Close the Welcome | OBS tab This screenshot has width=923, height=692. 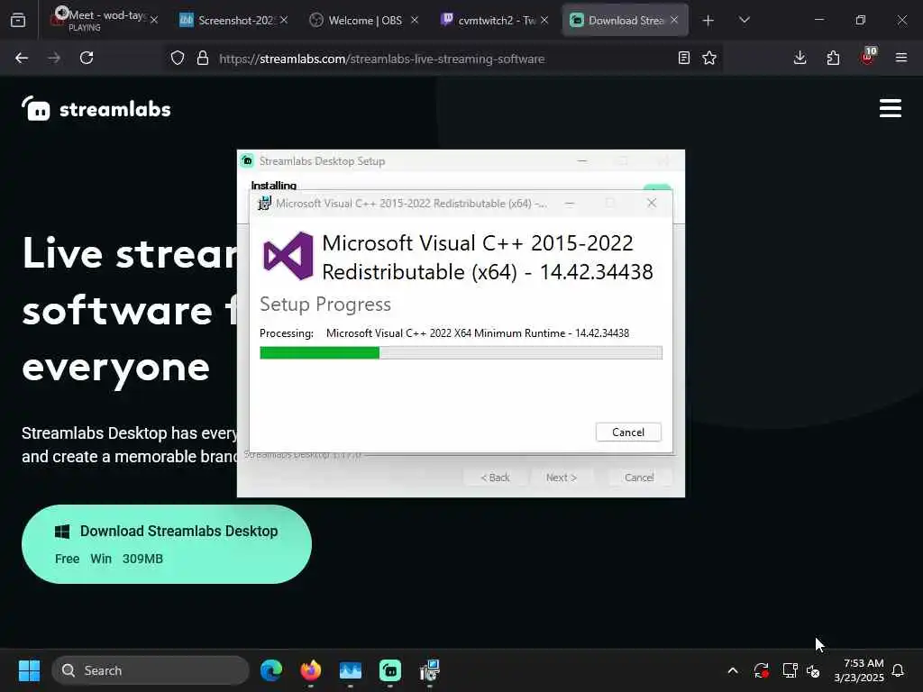coord(415,20)
